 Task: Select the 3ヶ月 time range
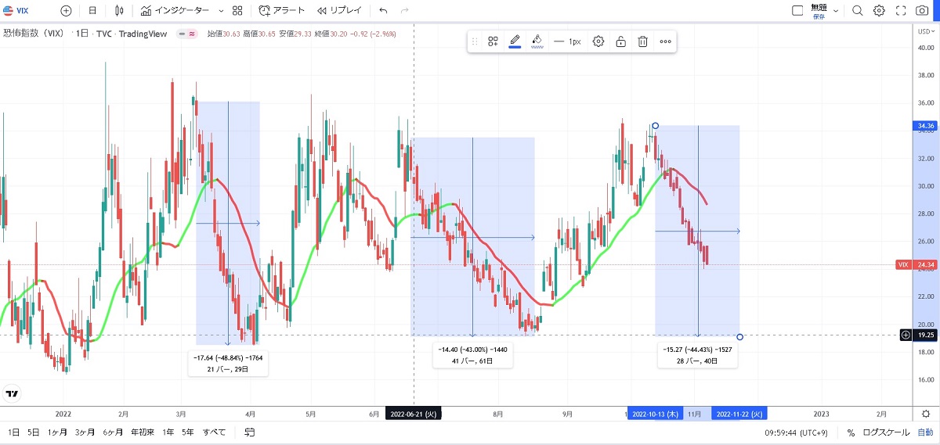85,432
